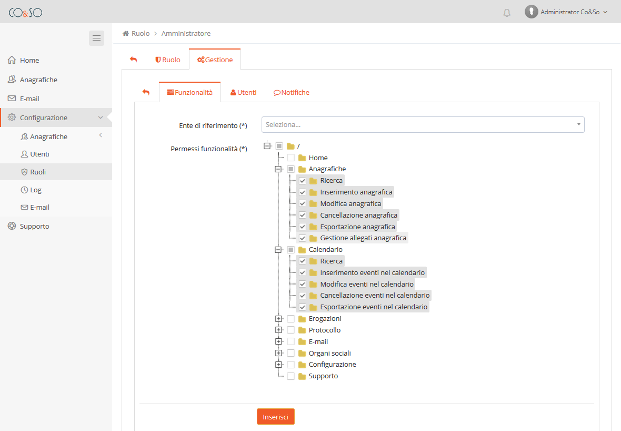Click the Home icon in sidebar
Image resolution: width=621 pixels, height=431 pixels.
[12, 60]
